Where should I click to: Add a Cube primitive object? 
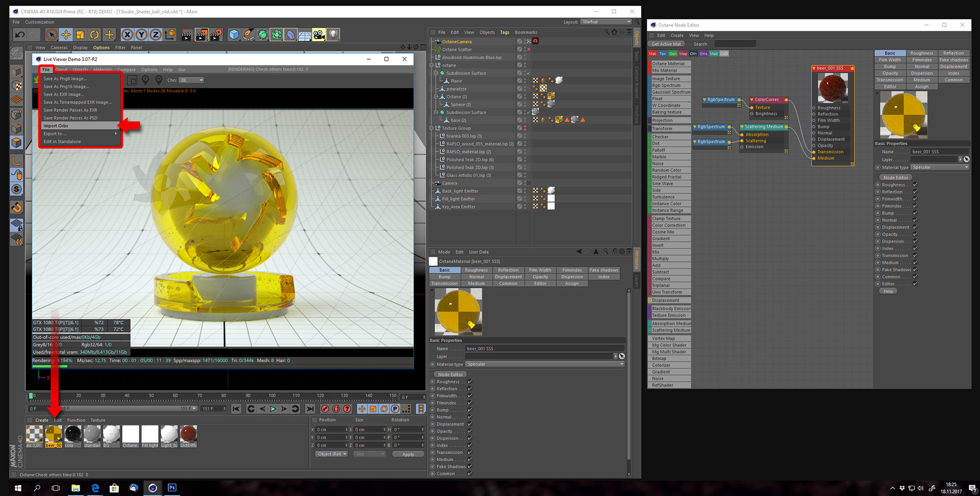234,35
